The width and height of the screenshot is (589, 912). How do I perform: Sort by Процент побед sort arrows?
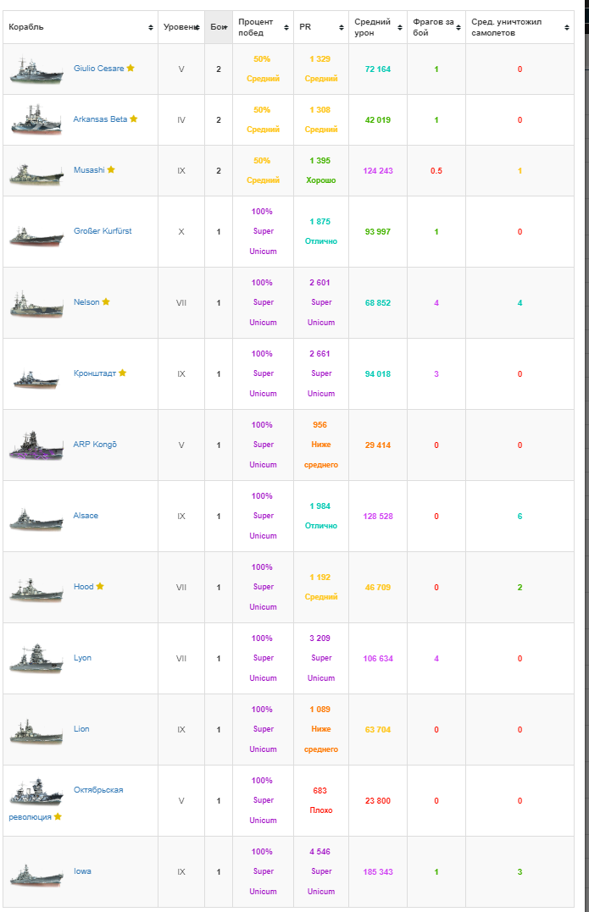(x=286, y=27)
